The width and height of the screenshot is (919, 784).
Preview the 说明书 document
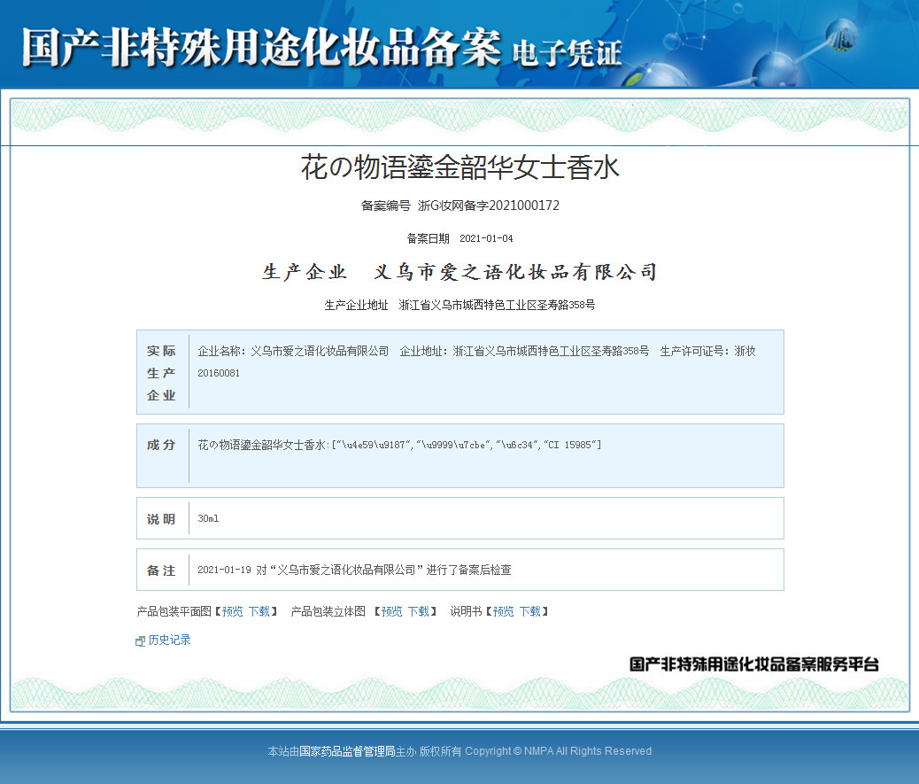click(503, 611)
